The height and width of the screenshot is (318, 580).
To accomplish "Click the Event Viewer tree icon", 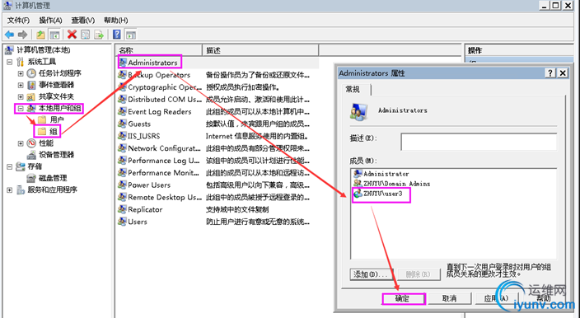I will (x=31, y=85).
